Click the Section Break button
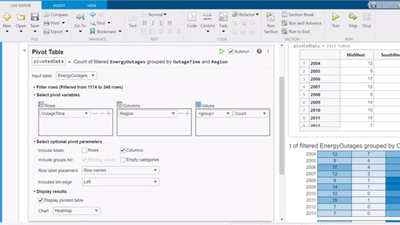 coord(298,15)
